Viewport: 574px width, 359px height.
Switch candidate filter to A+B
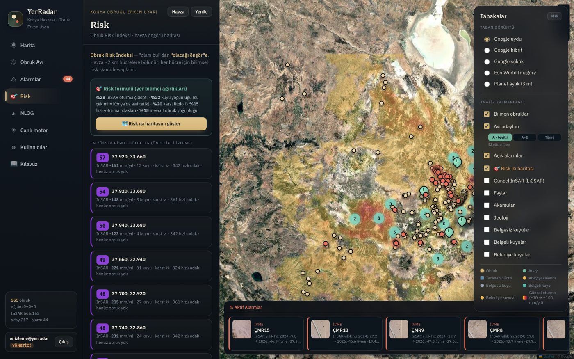point(525,137)
